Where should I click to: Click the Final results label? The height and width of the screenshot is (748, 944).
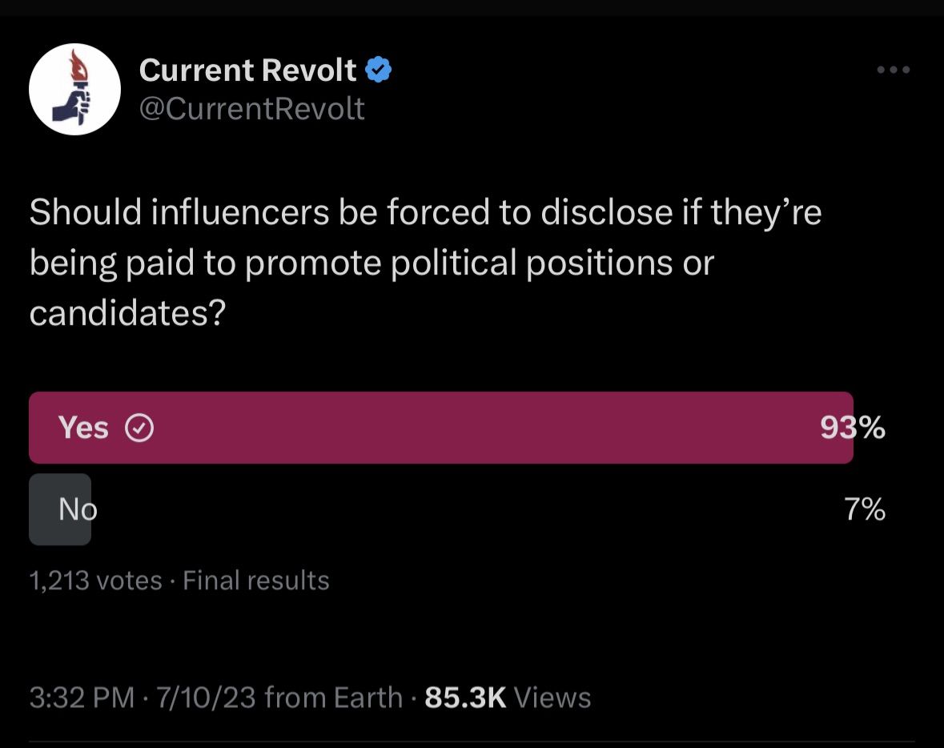(x=256, y=581)
